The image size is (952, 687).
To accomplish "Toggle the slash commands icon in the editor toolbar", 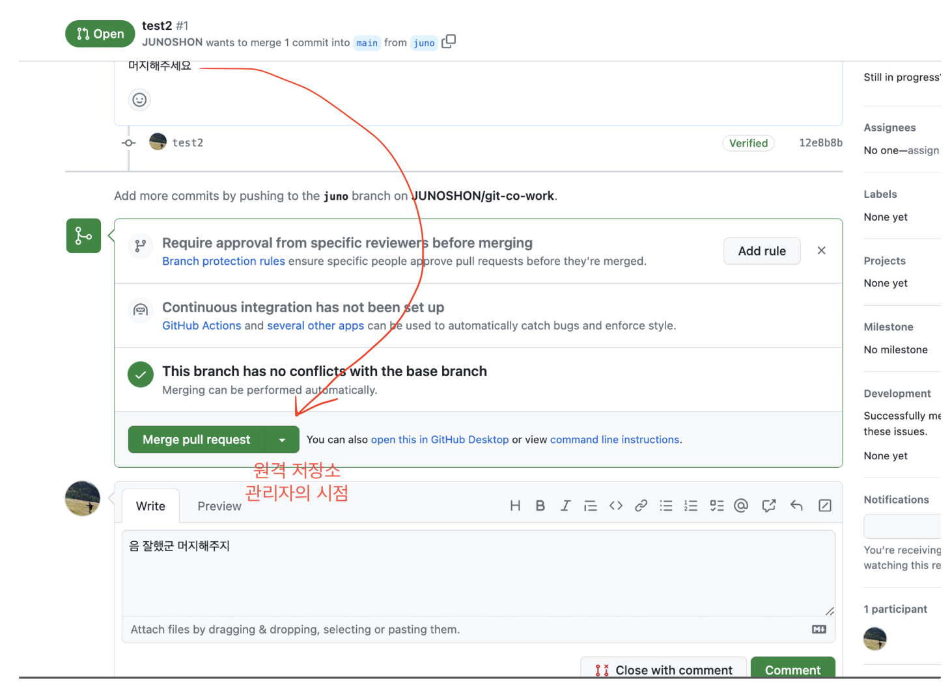I will [825, 505].
